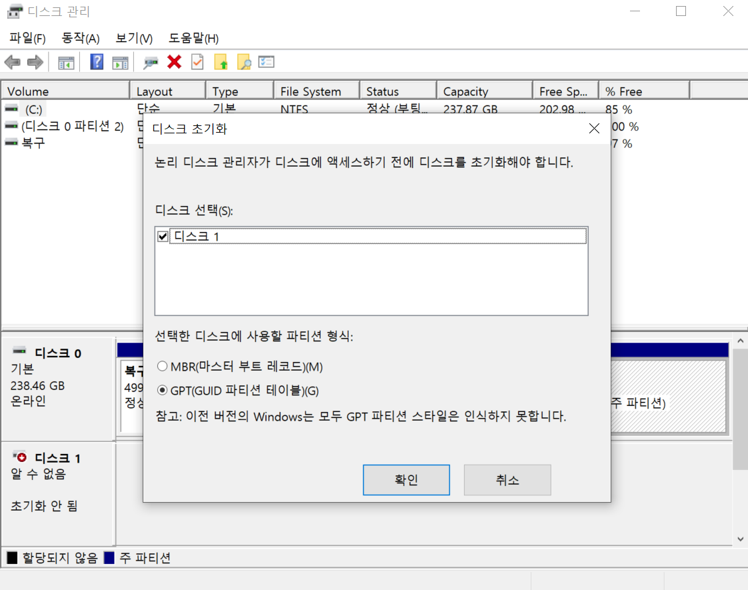Viewport: 748px width, 590px height.
Task: Open the 도움말(H) menu
Action: [x=194, y=38]
